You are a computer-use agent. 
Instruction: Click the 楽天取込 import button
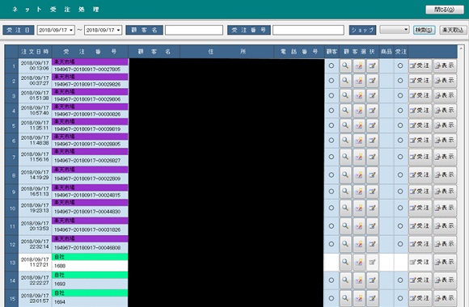[x=453, y=30]
